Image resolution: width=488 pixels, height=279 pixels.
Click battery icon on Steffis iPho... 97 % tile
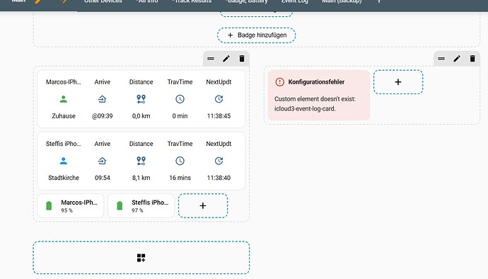click(120, 206)
